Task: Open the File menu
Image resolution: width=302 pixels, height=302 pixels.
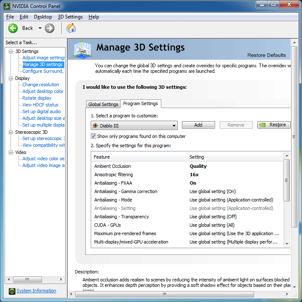Action: tap(10, 17)
